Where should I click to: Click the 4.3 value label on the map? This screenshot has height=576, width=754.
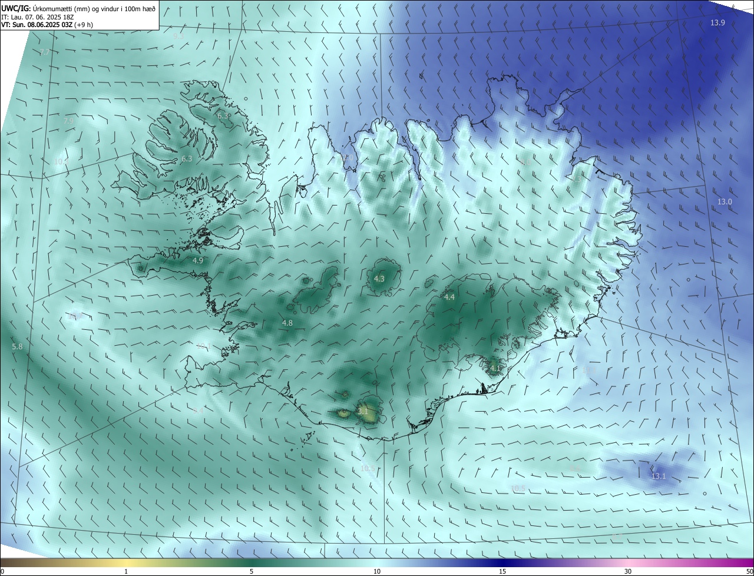coord(379,279)
